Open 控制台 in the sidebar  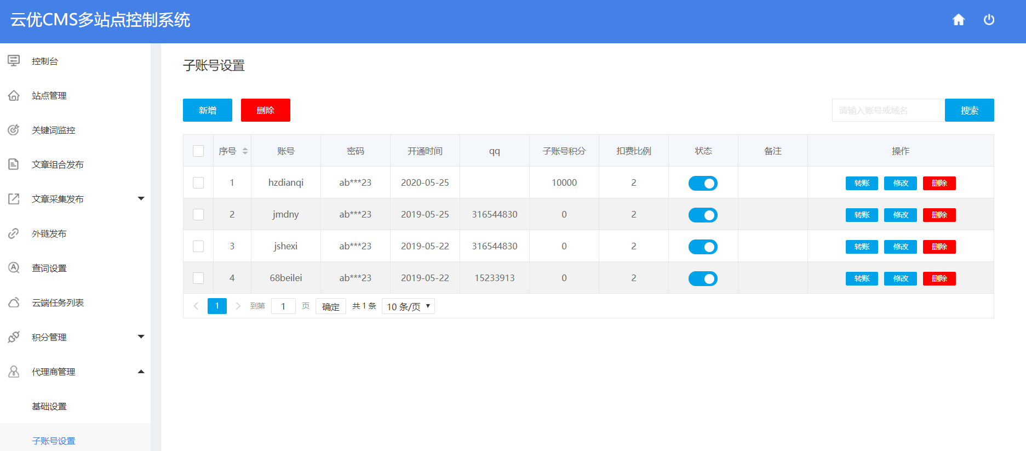coord(45,61)
